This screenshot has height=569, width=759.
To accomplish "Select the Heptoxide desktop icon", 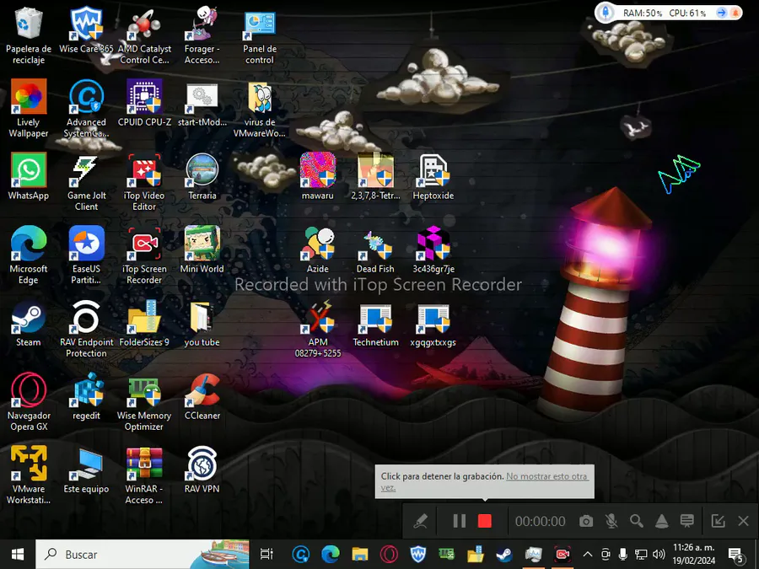I will [x=433, y=177].
